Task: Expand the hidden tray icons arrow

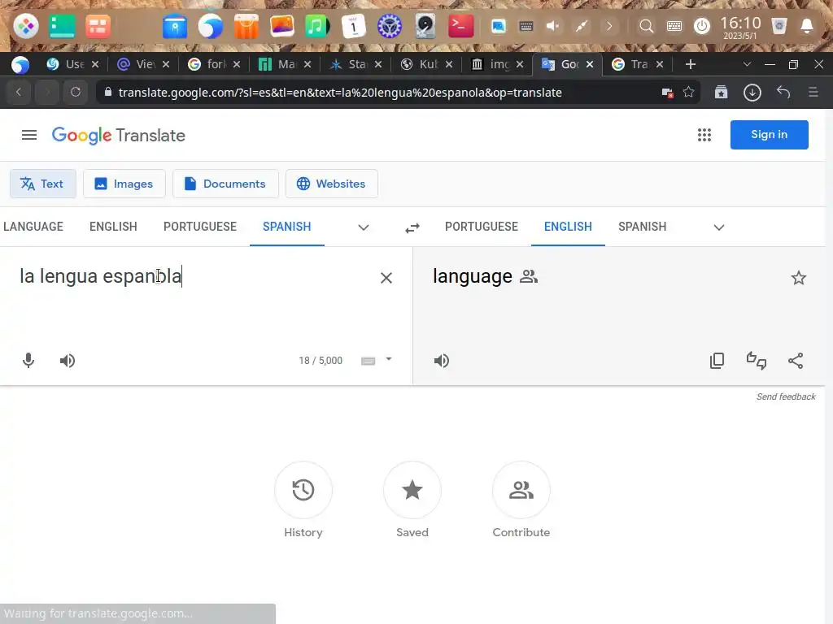Action: point(608,25)
